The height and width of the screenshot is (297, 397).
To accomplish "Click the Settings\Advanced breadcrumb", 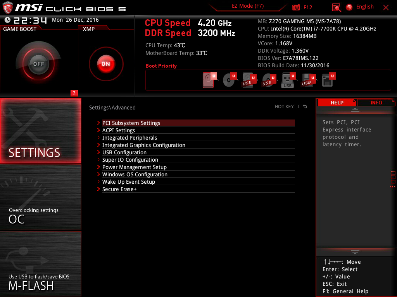I will tap(112, 108).
